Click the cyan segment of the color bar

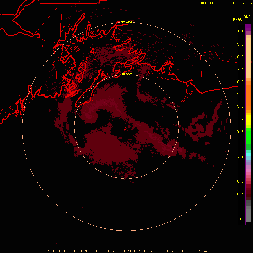(248, 155)
